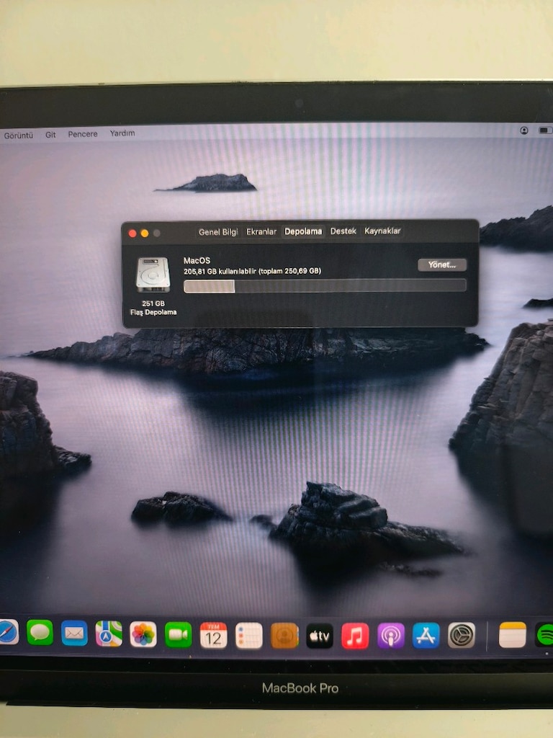Launch Apple TV from the dock
This screenshot has height=738, width=553.
(x=320, y=636)
